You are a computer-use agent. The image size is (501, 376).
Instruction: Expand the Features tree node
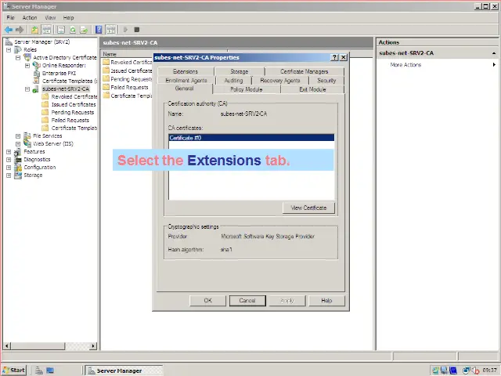(x=9, y=152)
